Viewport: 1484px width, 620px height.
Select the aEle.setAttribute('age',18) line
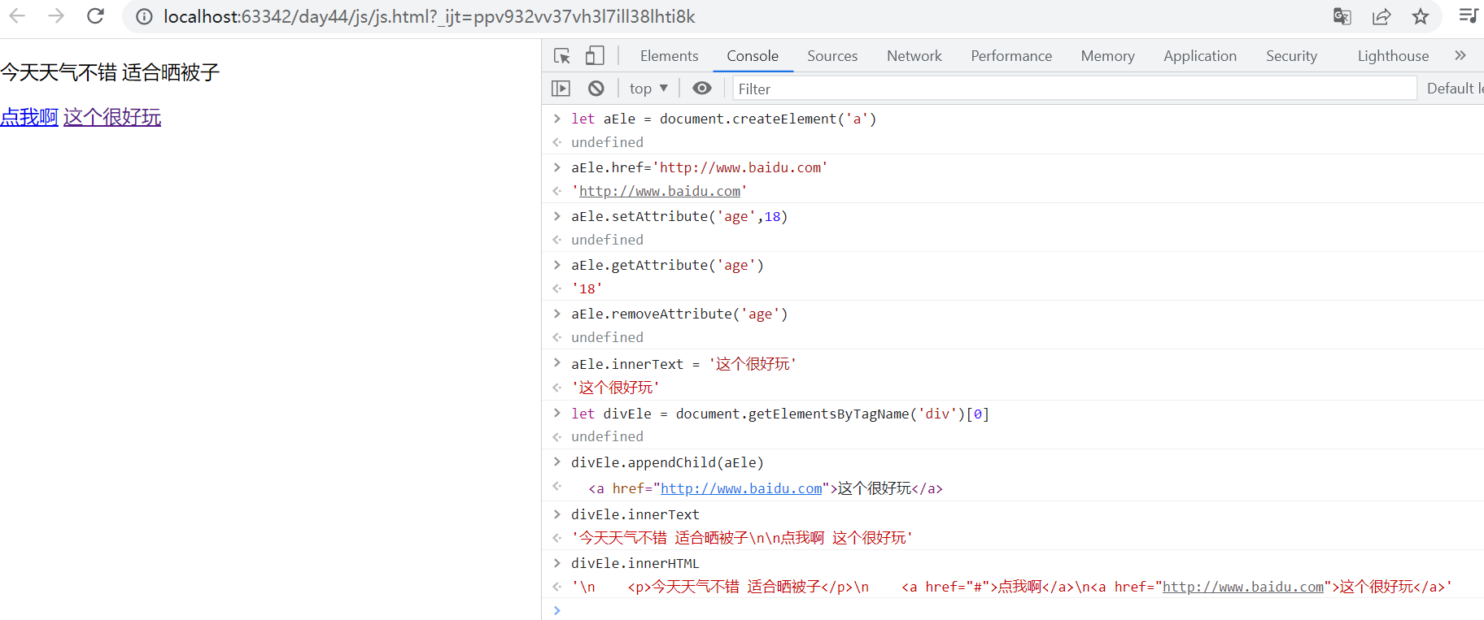coord(679,216)
